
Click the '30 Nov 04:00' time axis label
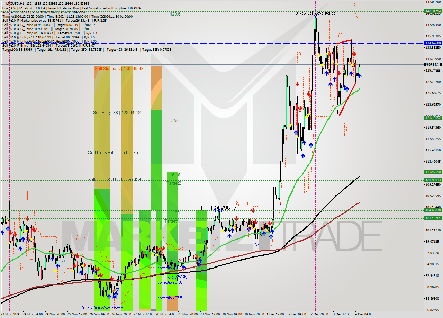(232, 315)
